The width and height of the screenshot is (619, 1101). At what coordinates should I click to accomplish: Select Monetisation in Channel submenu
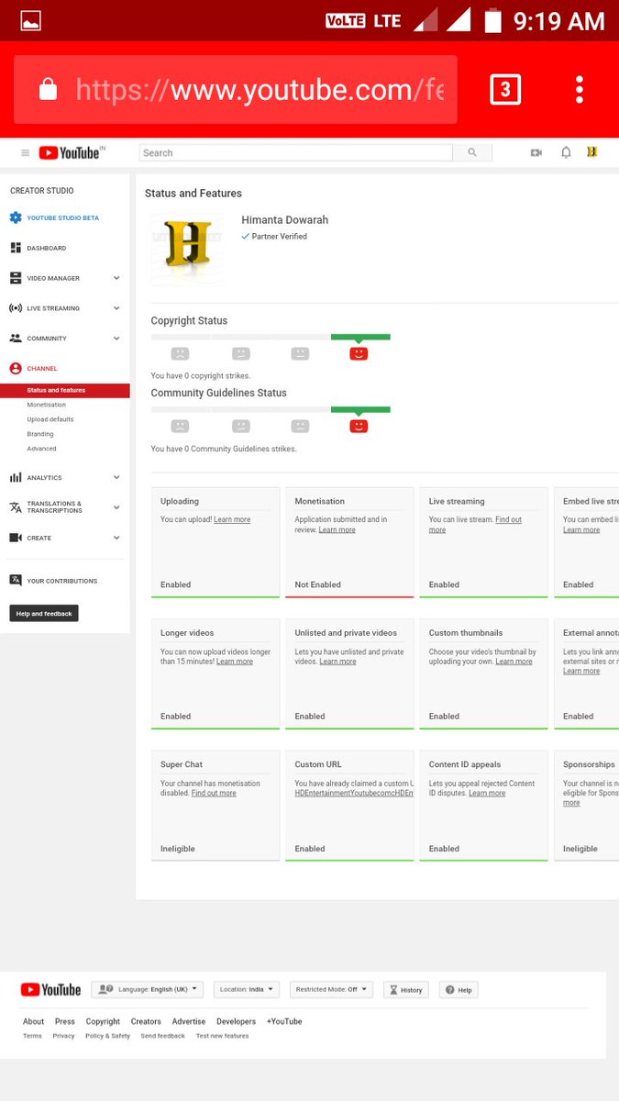point(47,405)
